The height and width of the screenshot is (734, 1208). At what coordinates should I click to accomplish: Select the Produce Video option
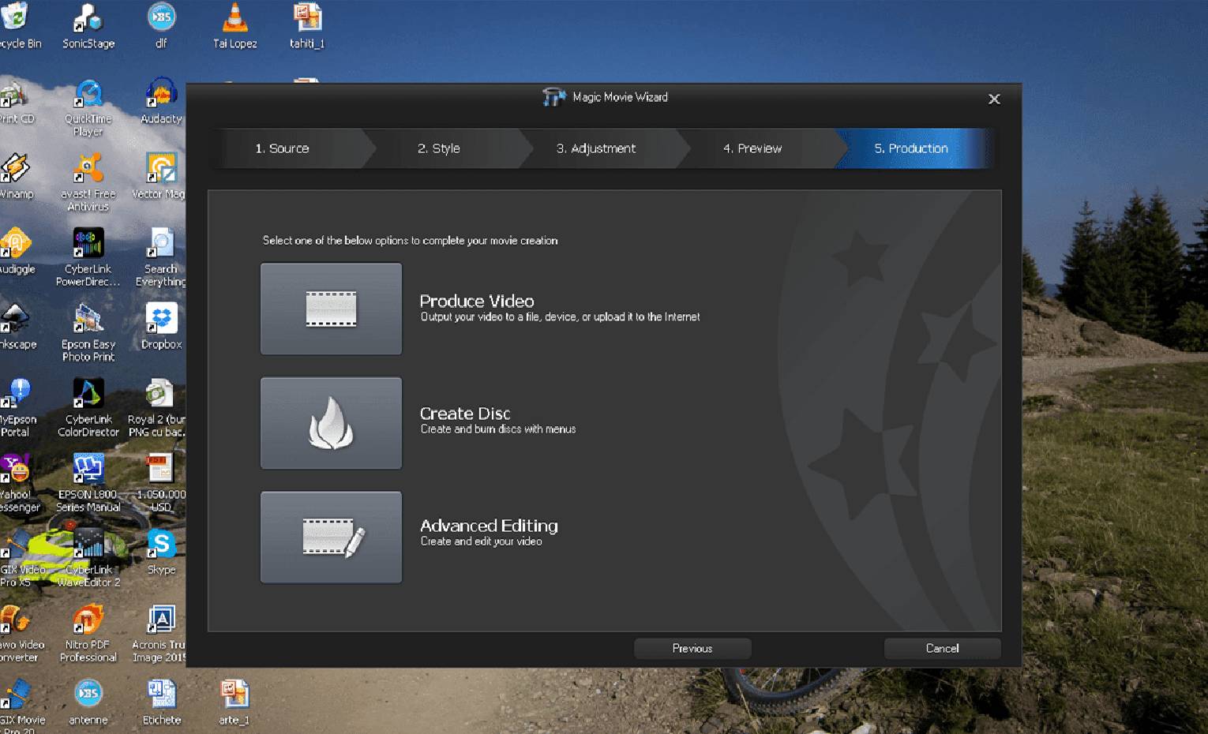[331, 309]
